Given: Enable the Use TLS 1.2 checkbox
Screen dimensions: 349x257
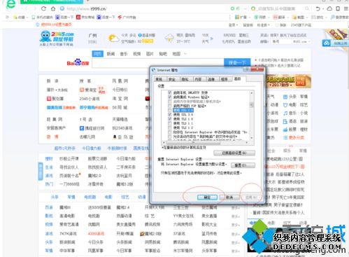Looking at the screenshot, I should 170,127.
